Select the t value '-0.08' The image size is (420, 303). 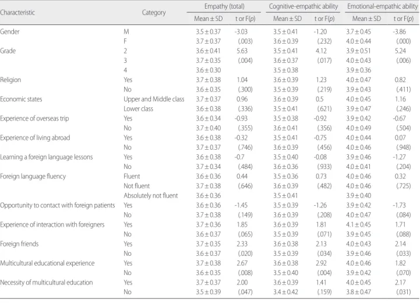pyautogui.click(x=320, y=157)
